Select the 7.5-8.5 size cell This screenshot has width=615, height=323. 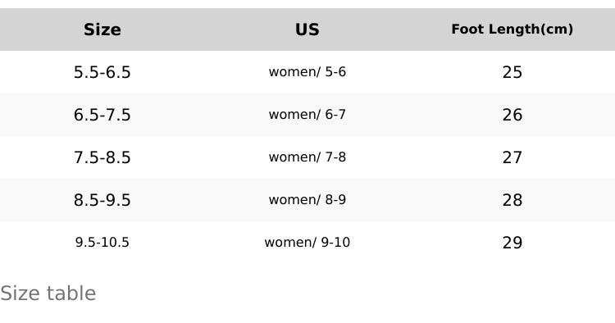tap(102, 157)
